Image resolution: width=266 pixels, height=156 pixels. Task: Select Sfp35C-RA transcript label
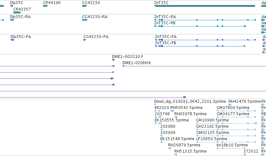point(20,17)
